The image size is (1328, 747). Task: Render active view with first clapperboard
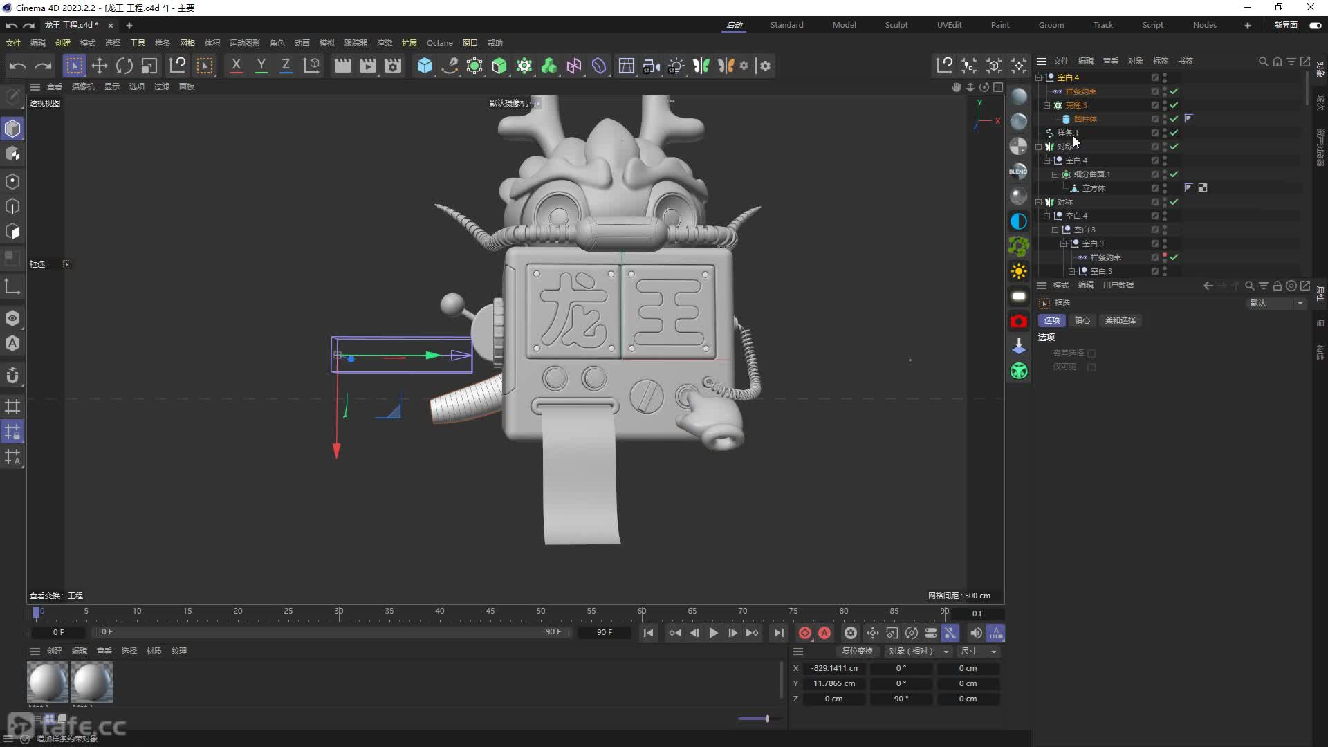click(x=343, y=66)
